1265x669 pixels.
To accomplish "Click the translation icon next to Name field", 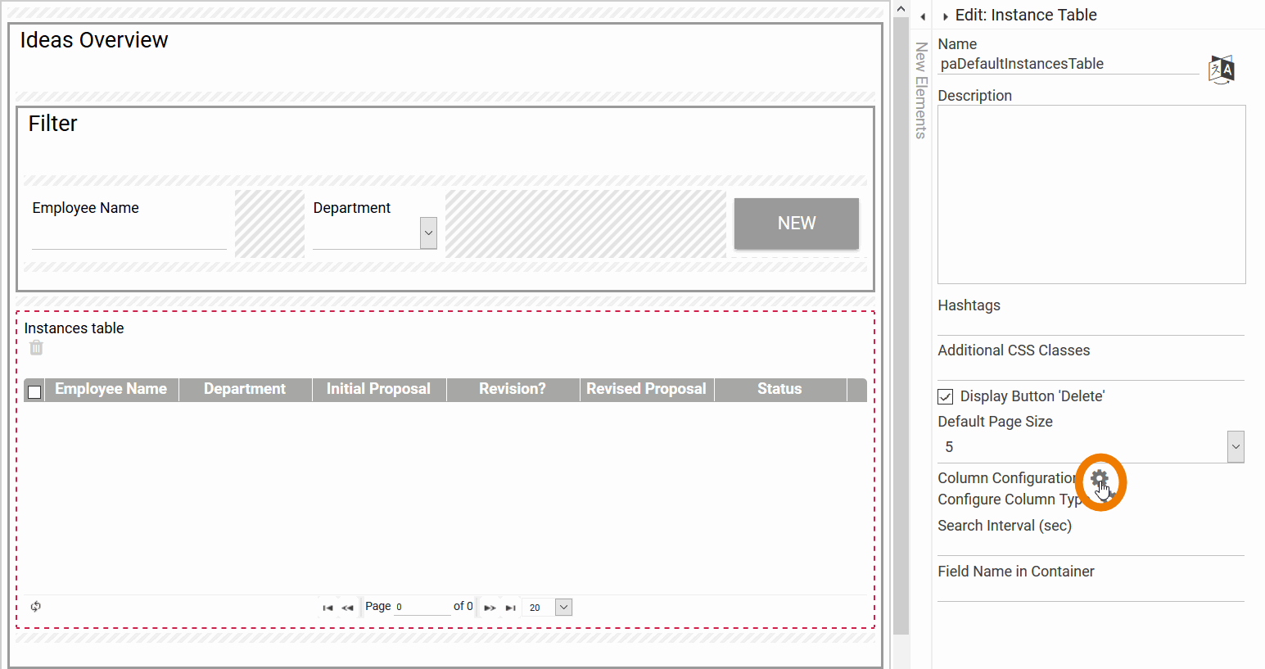I will (x=1221, y=70).
